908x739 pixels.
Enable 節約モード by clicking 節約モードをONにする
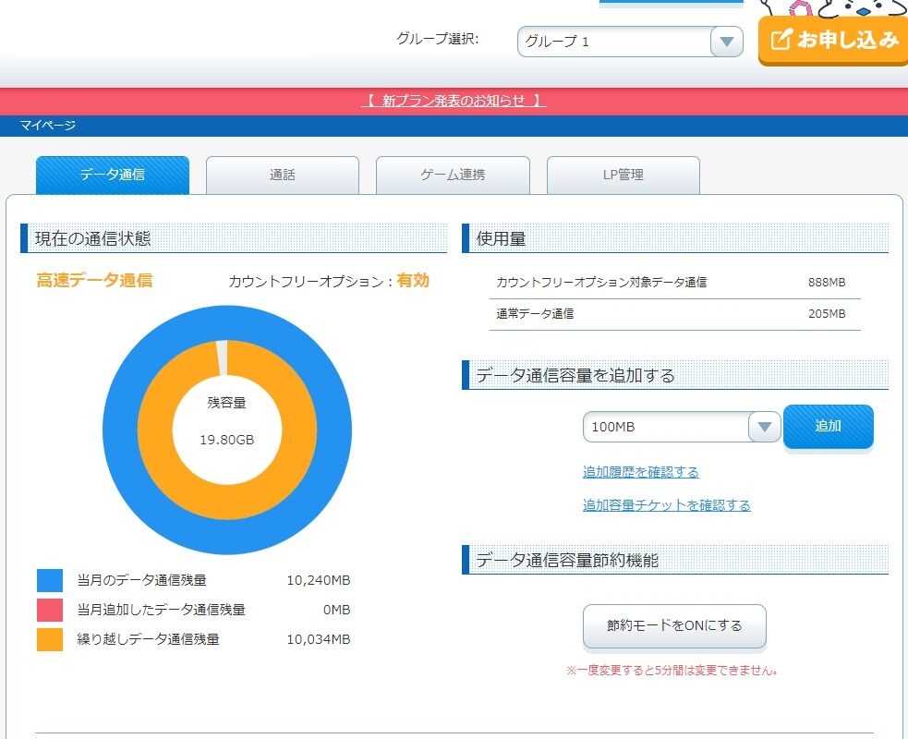click(673, 625)
